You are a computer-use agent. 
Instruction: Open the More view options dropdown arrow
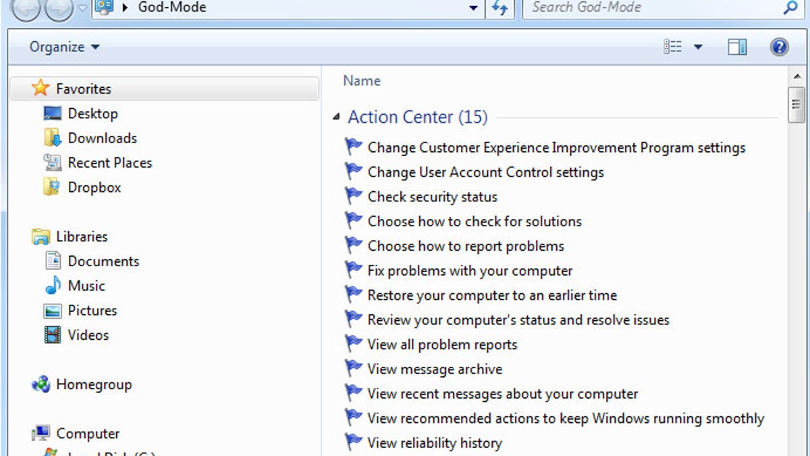pyautogui.click(x=698, y=47)
